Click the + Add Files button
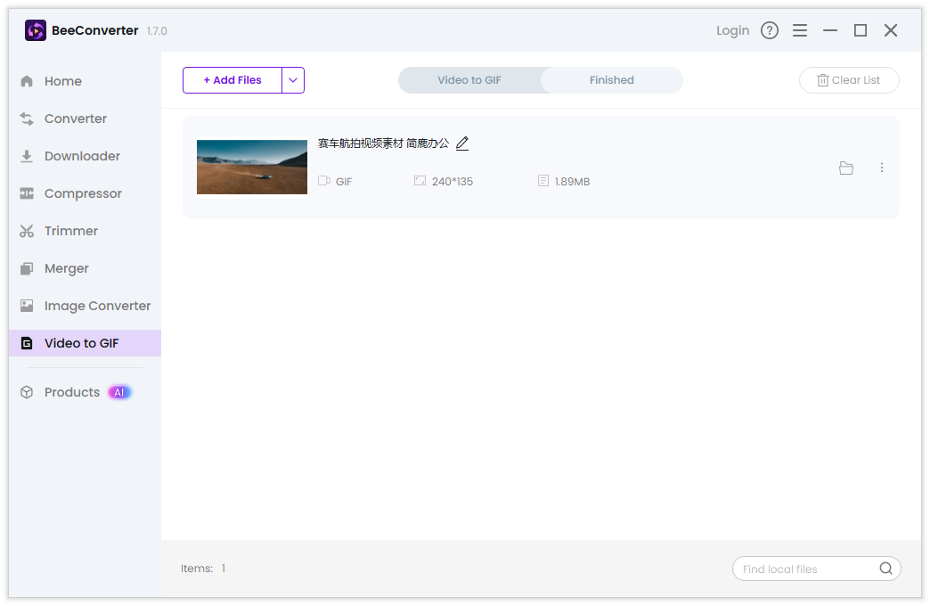The image size is (930, 606). tap(232, 80)
